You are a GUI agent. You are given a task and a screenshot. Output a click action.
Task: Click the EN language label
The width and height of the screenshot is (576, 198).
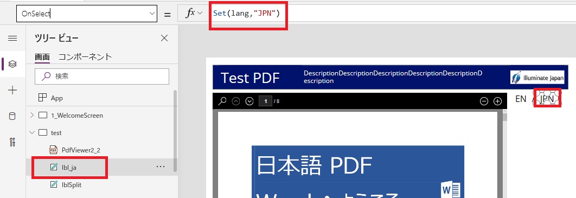pos(521,98)
